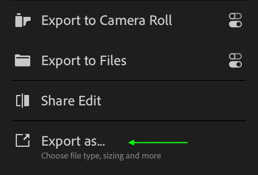Image resolution: width=258 pixels, height=175 pixels.
Task: Click the word 'Roll' in Camera Roll row
Action: click(160, 21)
